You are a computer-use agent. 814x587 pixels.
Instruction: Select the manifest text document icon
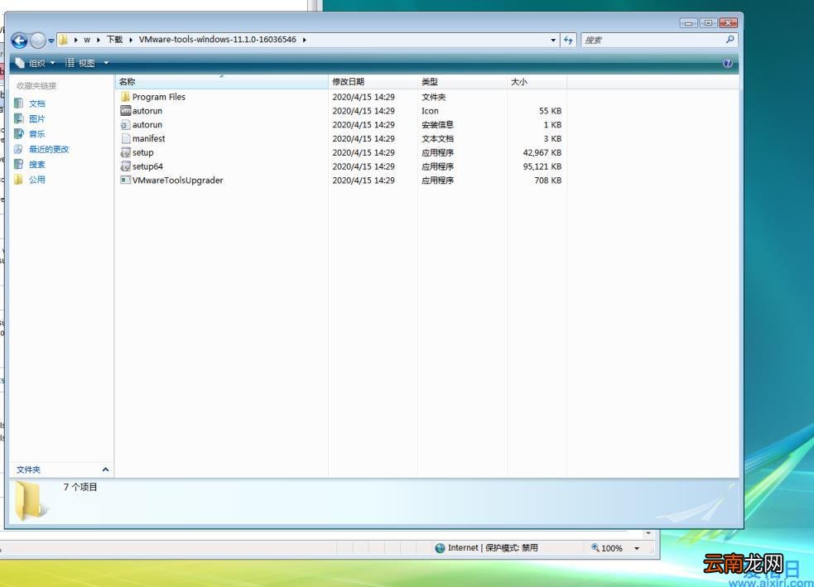[125, 138]
